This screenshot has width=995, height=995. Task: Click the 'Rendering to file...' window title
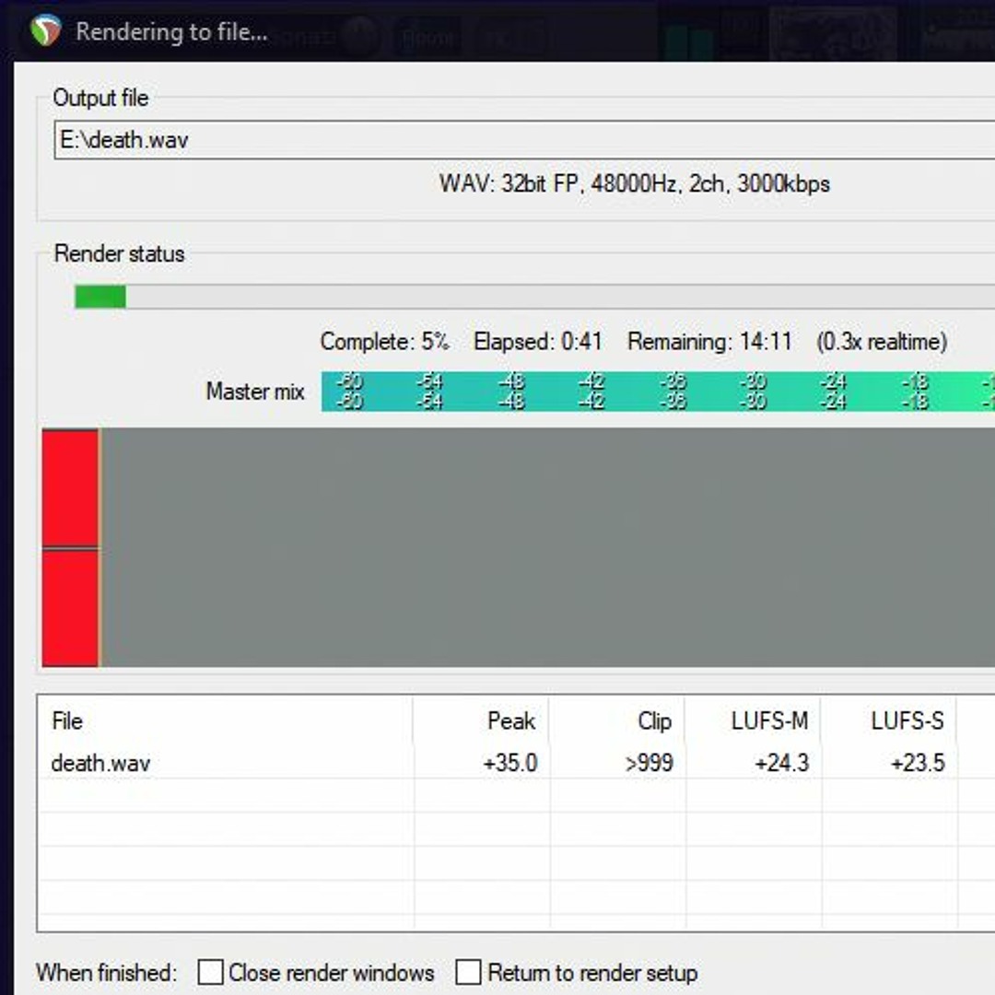(x=171, y=32)
